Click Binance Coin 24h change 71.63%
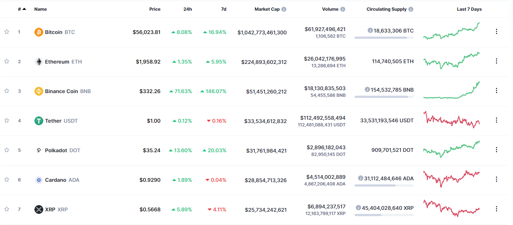This screenshot has width=513, height=225. click(181, 91)
